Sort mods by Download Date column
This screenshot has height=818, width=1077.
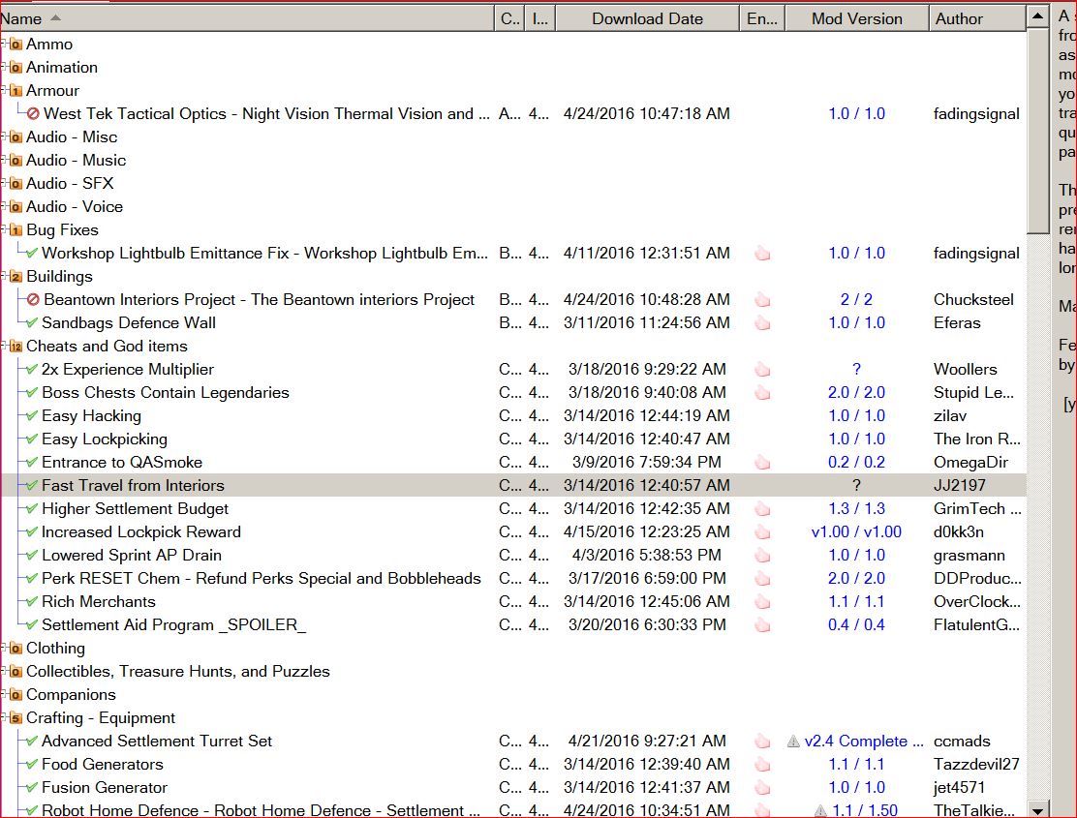647,18
